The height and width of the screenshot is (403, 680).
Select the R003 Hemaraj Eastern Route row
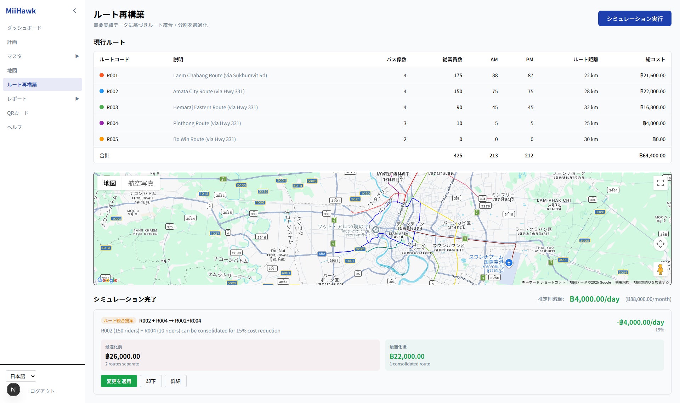point(215,107)
